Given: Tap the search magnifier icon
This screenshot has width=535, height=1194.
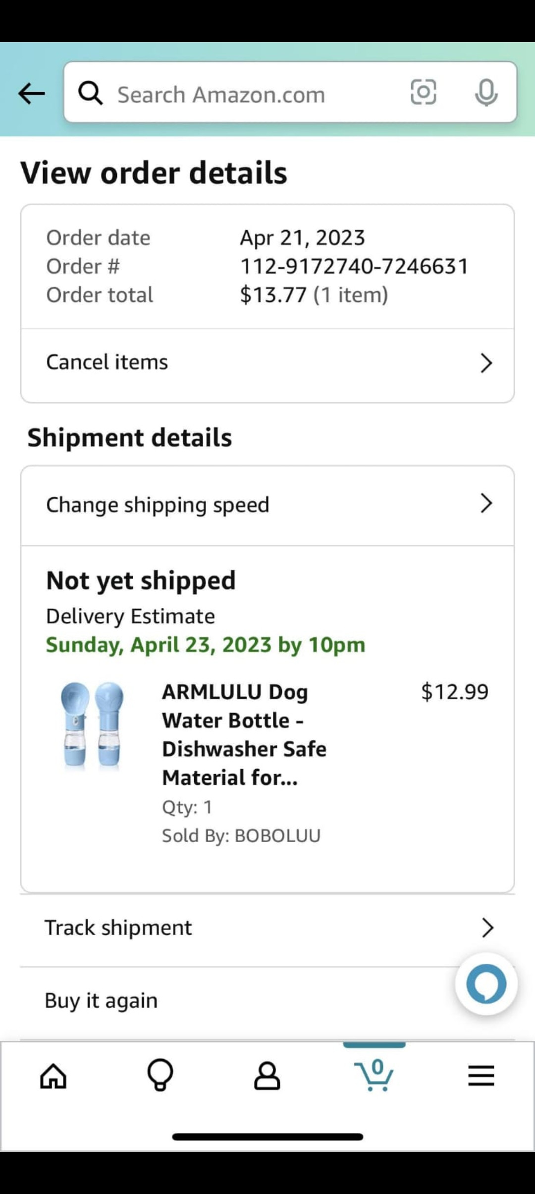Looking at the screenshot, I should (91, 93).
